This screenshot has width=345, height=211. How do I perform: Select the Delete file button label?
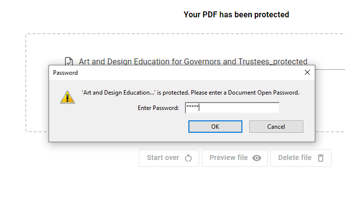click(x=294, y=158)
